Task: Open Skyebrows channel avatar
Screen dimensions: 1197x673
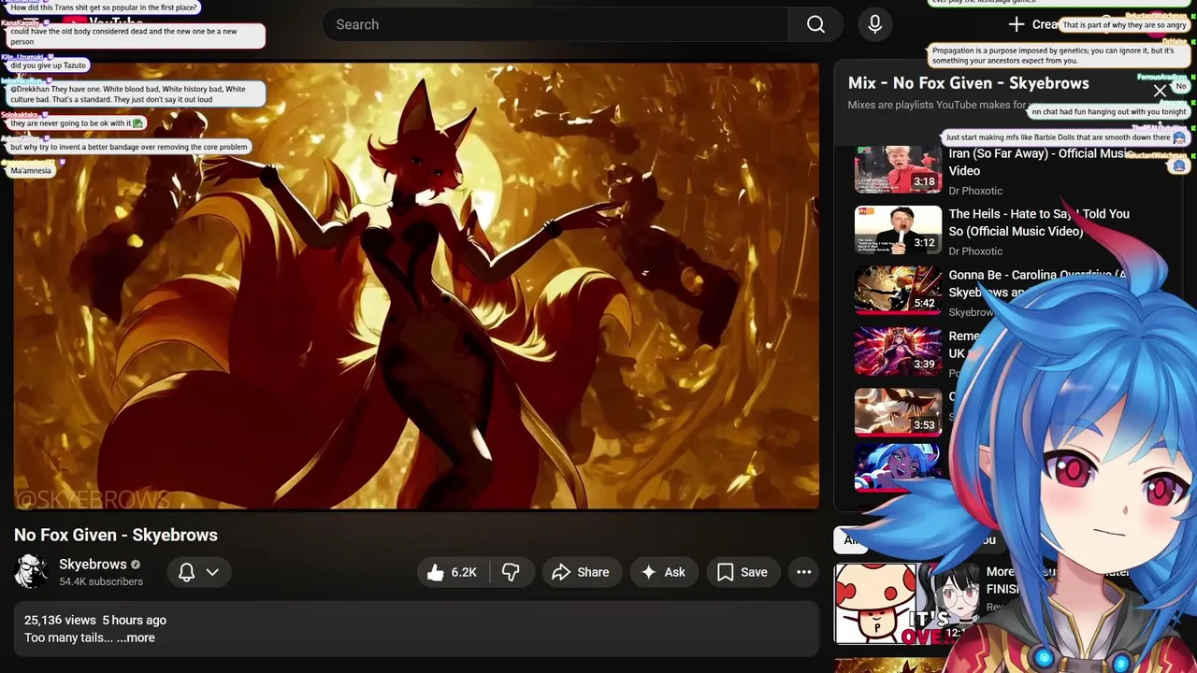Action: point(31,571)
